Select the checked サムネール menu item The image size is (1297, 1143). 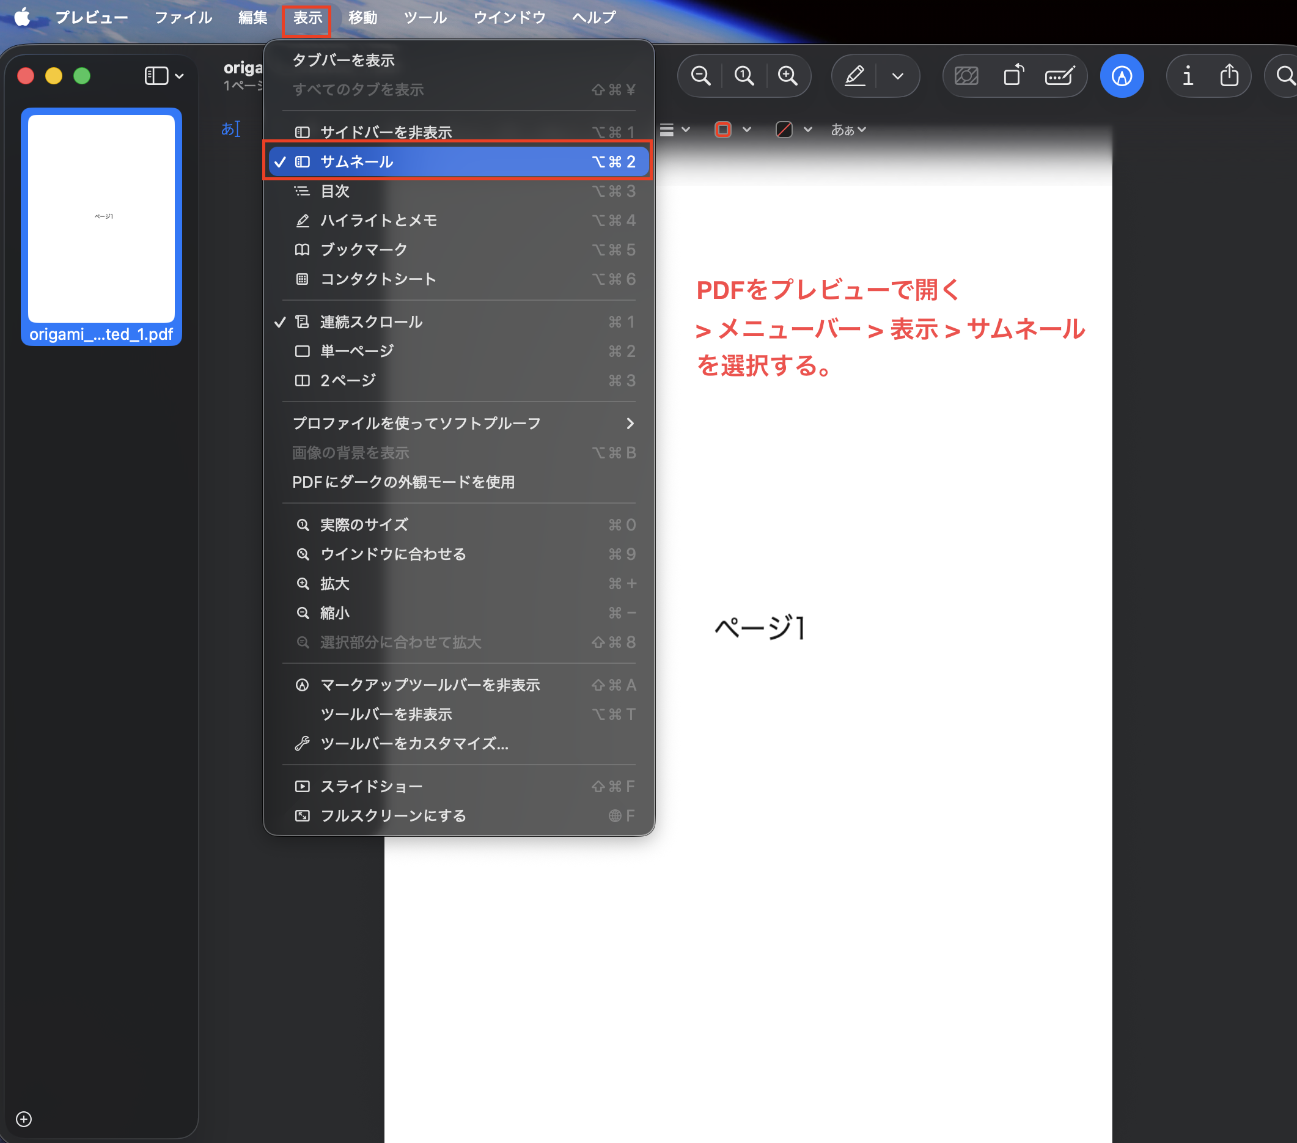(x=459, y=162)
